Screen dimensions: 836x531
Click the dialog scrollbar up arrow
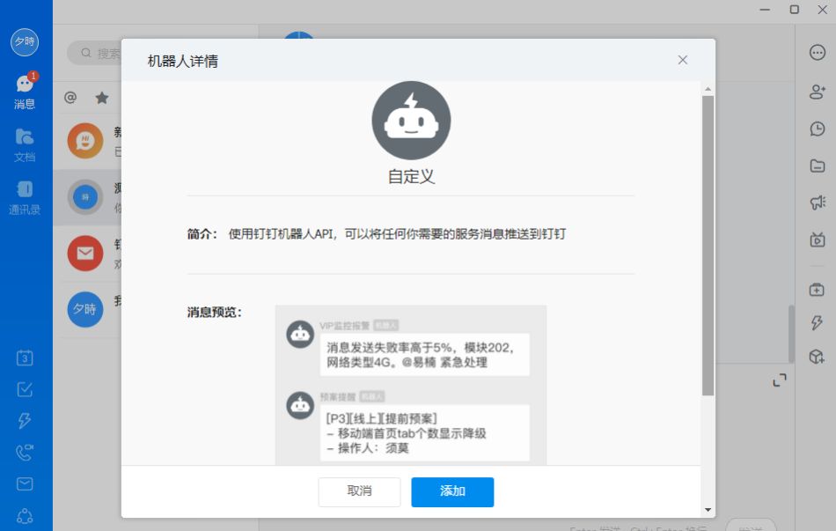708,89
